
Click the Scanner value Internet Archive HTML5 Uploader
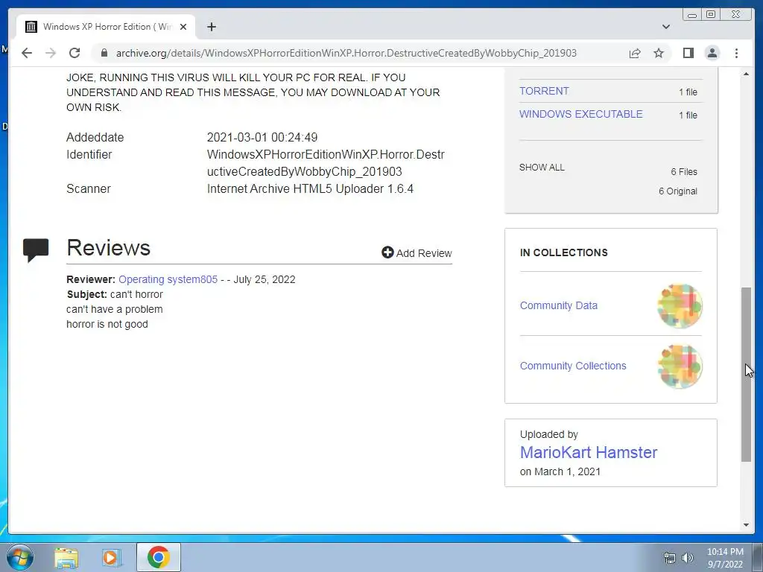pos(310,188)
